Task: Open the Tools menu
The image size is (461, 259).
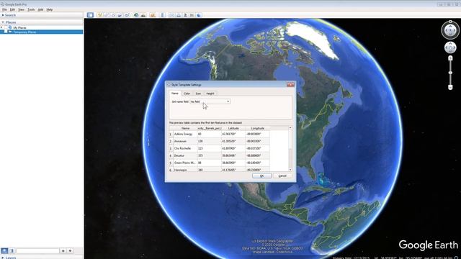Action: coord(31,9)
